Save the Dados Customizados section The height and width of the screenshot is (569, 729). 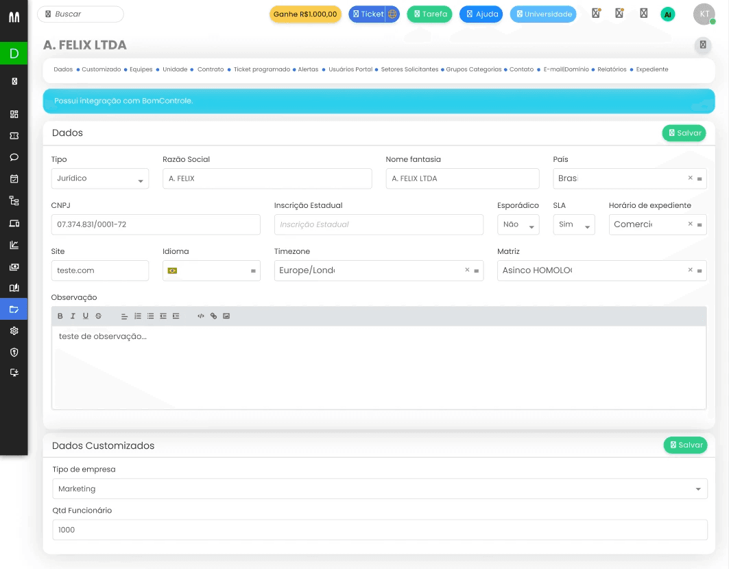pyautogui.click(x=685, y=445)
